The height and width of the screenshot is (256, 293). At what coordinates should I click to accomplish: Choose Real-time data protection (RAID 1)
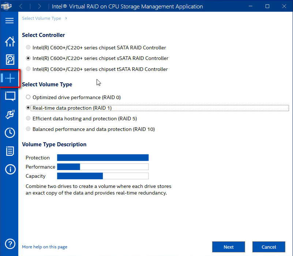(x=28, y=108)
